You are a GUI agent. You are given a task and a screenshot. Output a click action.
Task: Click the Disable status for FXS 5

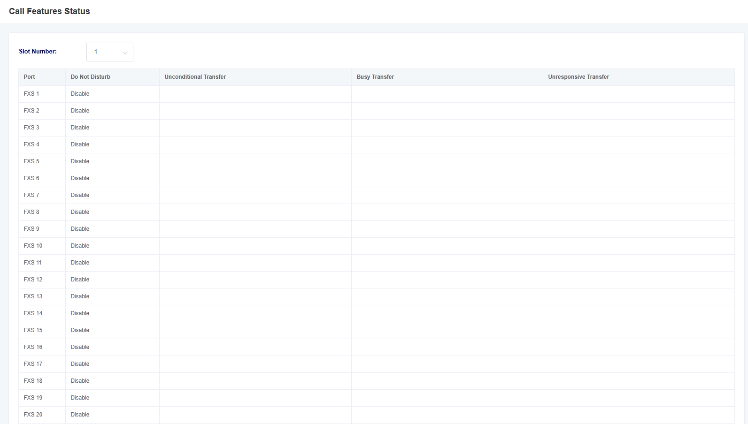[x=80, y=161]
